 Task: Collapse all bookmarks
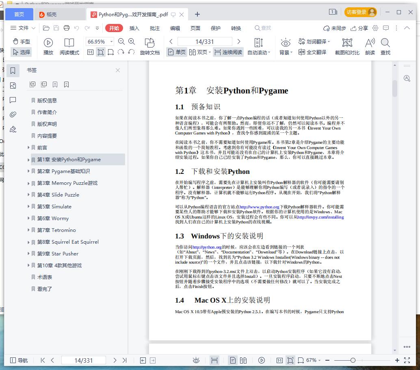[43, 84]
